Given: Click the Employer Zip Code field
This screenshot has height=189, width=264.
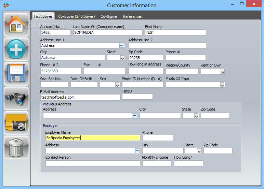Looking at the screenshot, I should (x=218, y=151).
